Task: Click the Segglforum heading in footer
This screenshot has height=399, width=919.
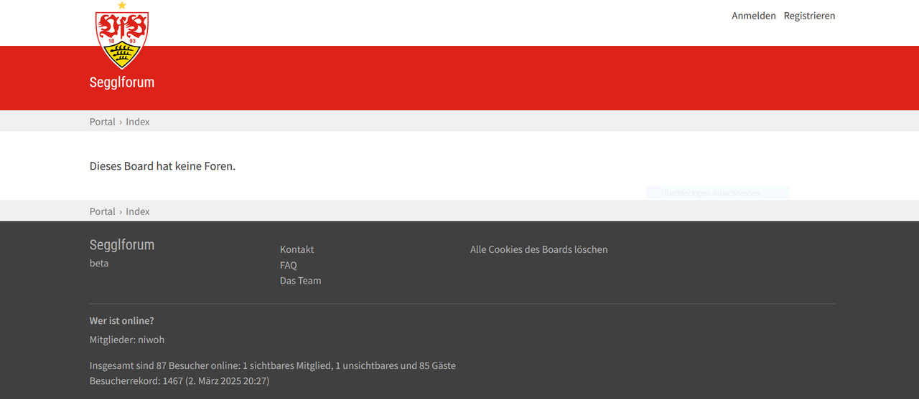Action: (x=122, y=245)
